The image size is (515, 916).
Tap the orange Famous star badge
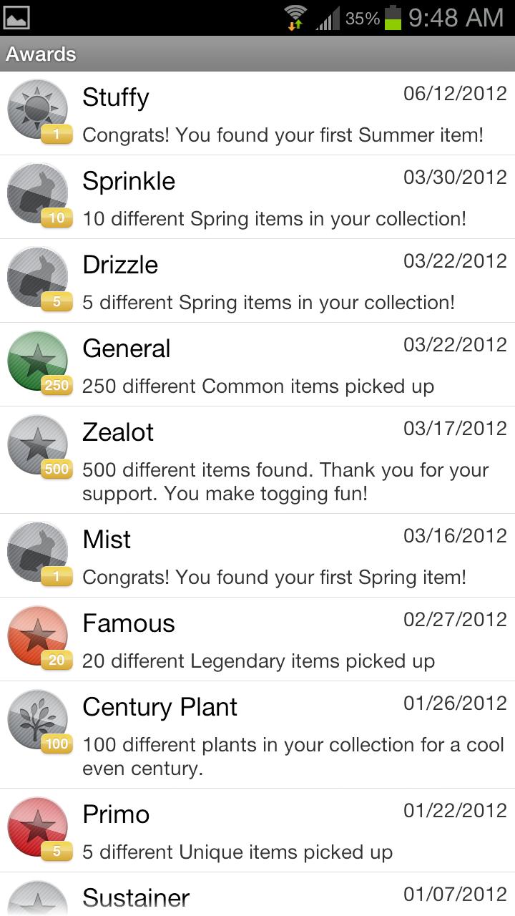[x=39, y=639]
